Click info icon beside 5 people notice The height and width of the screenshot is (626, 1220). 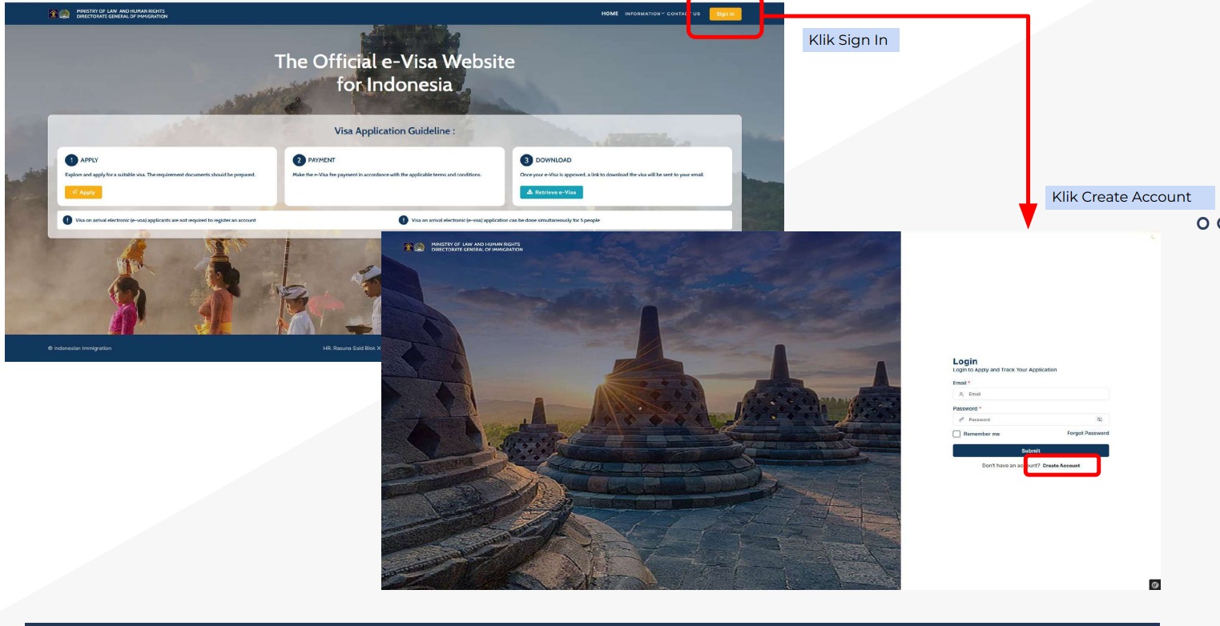click(403, 220)
